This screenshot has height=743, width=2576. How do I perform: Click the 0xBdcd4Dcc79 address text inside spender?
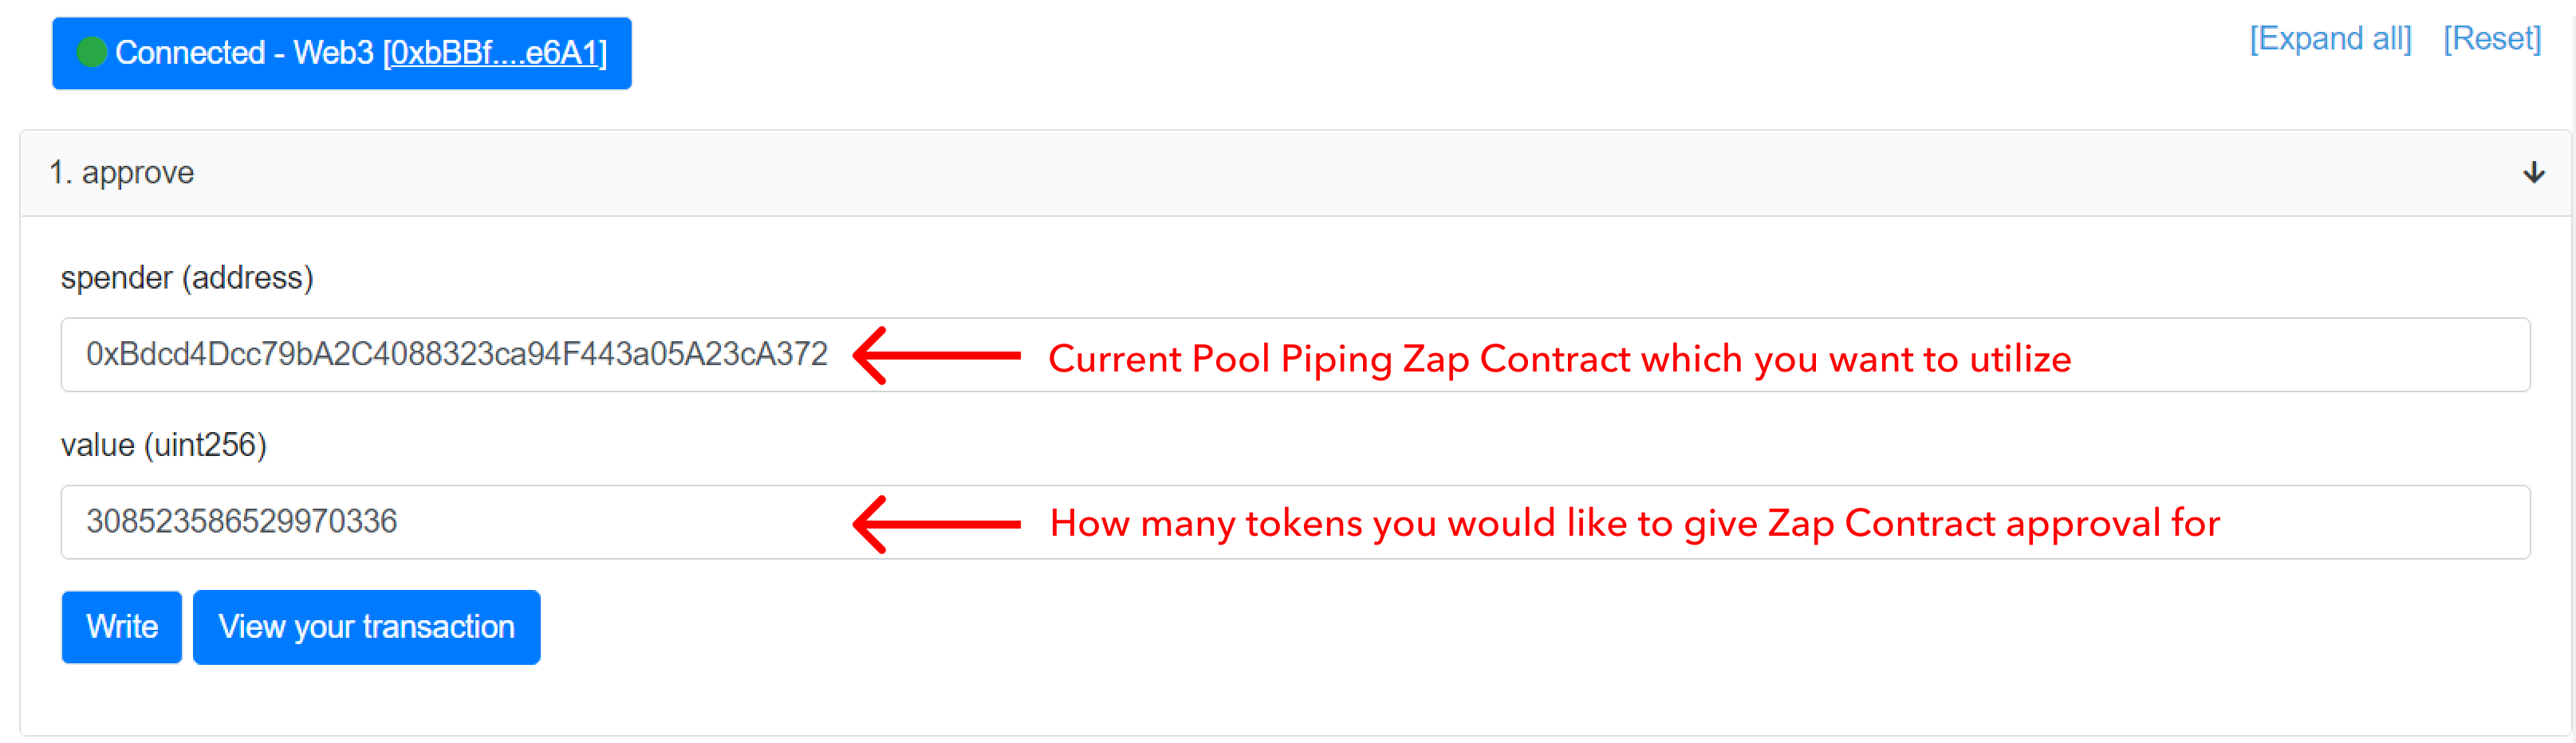click(x=457, y=354)
